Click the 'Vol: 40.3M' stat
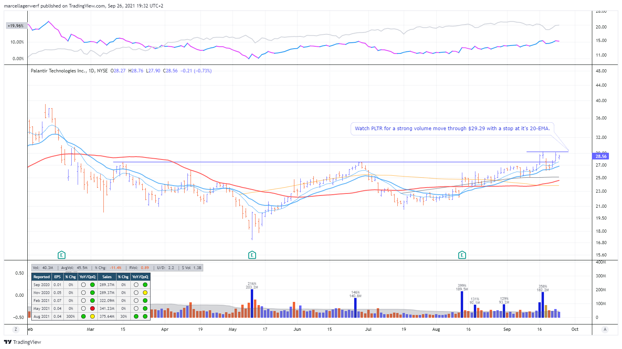The height and width of the screenshot is (349, 622). pos(43,268)
